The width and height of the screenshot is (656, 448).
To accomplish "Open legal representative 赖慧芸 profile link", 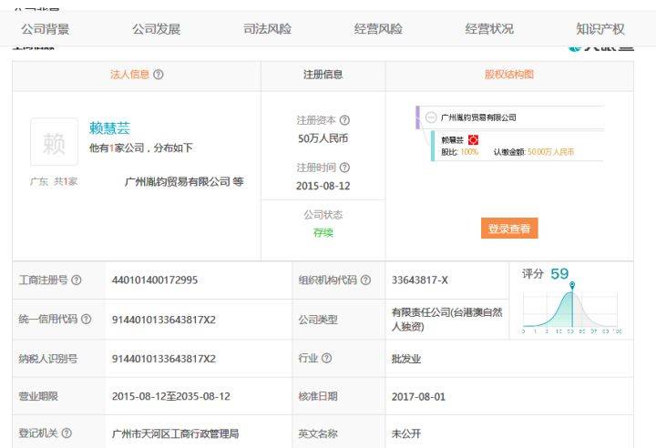I will (109, 128).
